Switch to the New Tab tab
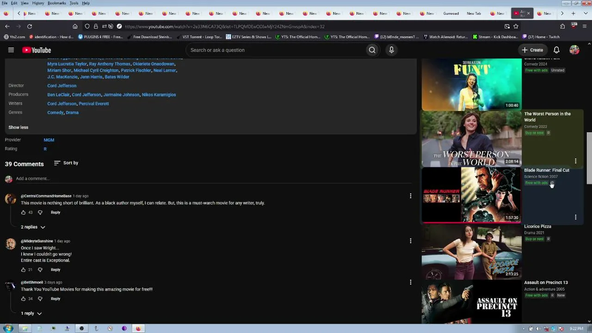592x333 pixels. coord(474,13)
